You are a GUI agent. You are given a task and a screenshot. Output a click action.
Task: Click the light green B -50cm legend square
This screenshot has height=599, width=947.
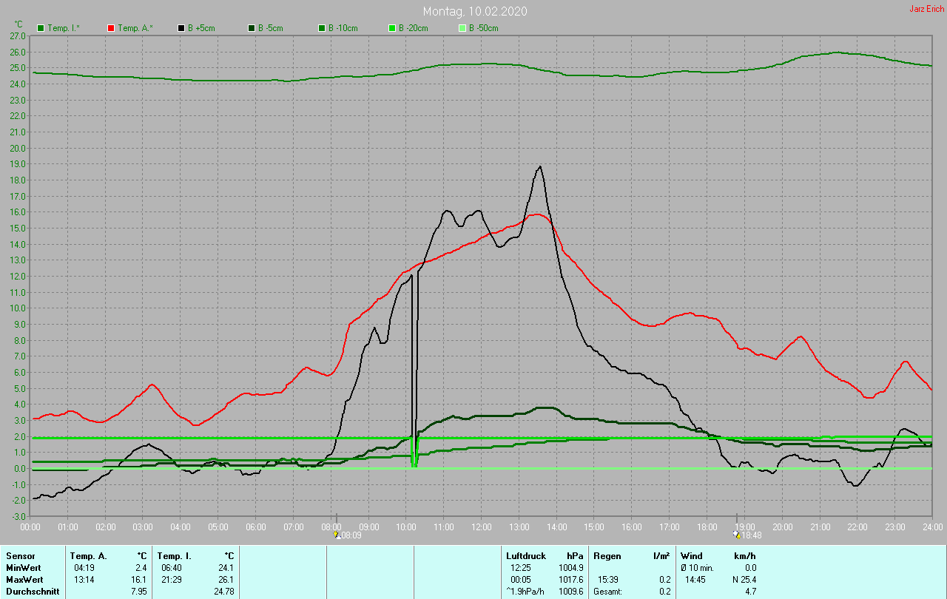(462, 28)
